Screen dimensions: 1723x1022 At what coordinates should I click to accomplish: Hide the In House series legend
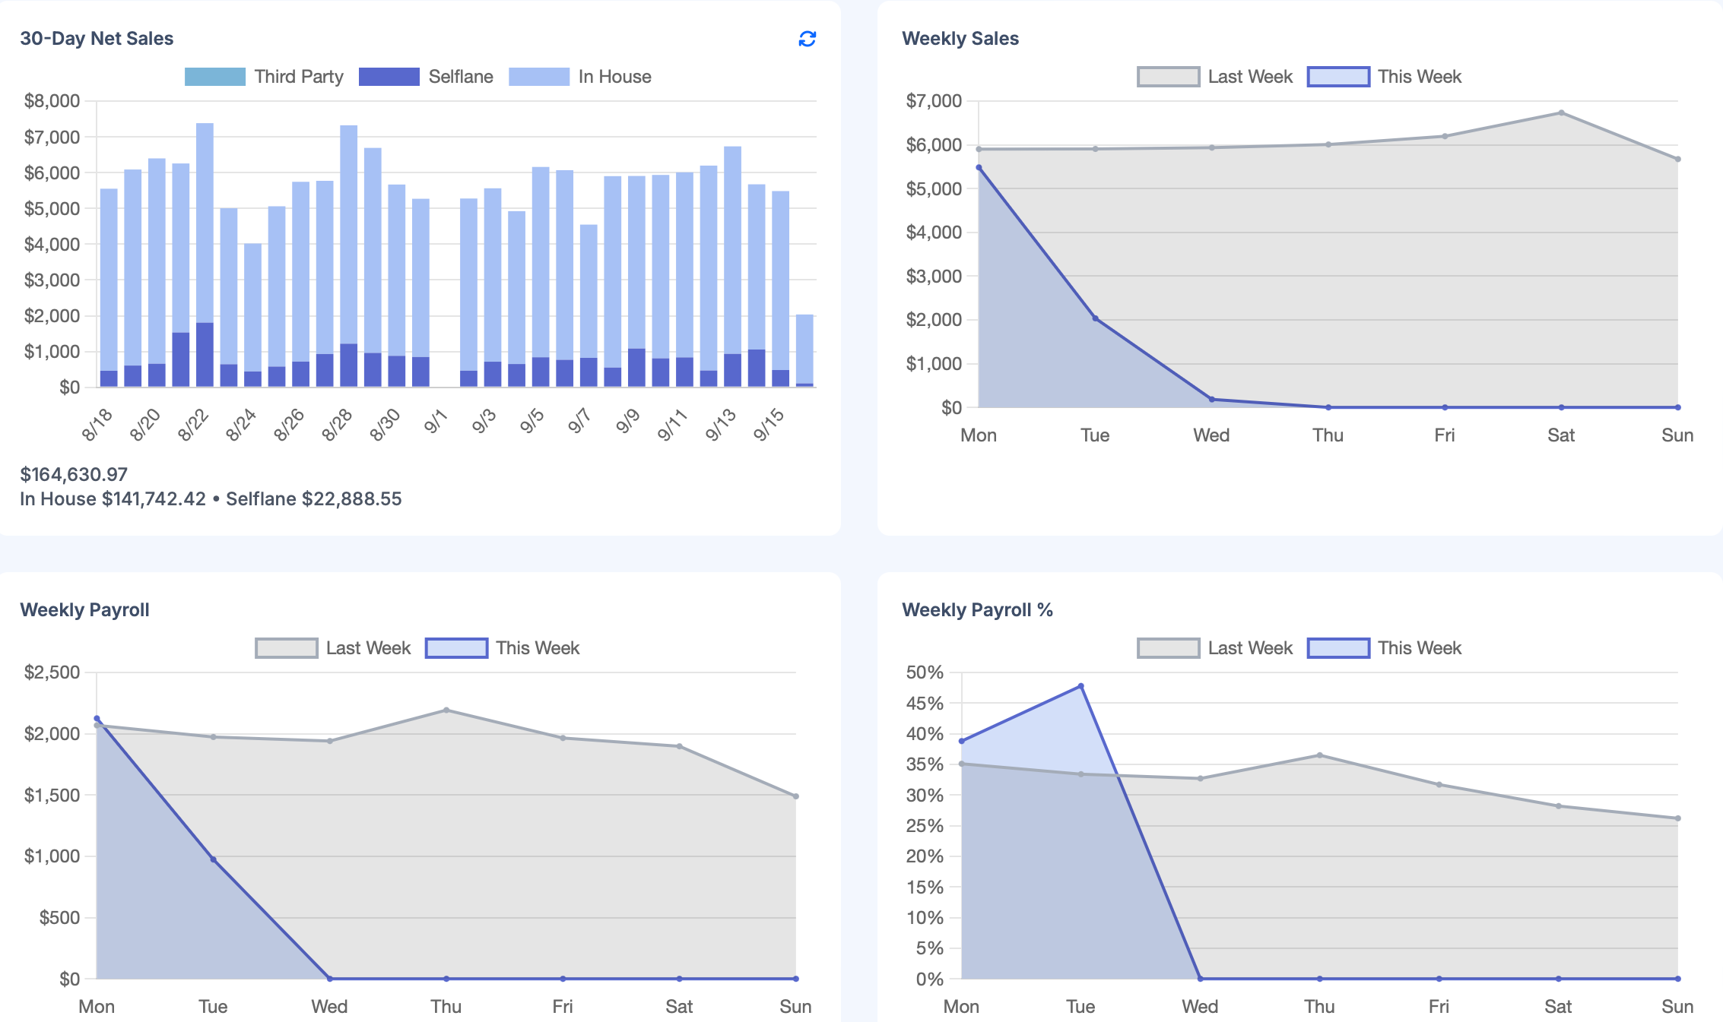pyautogui.click(x=538, y=77)
